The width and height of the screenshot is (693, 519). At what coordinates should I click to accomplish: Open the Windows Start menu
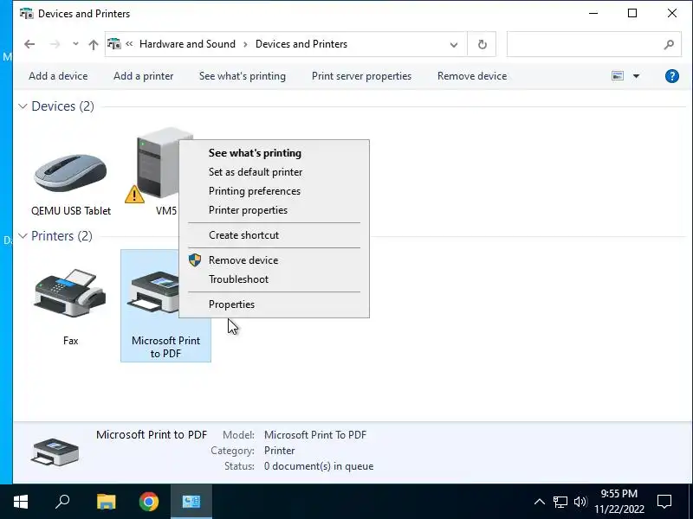click(x=21, y=502)
